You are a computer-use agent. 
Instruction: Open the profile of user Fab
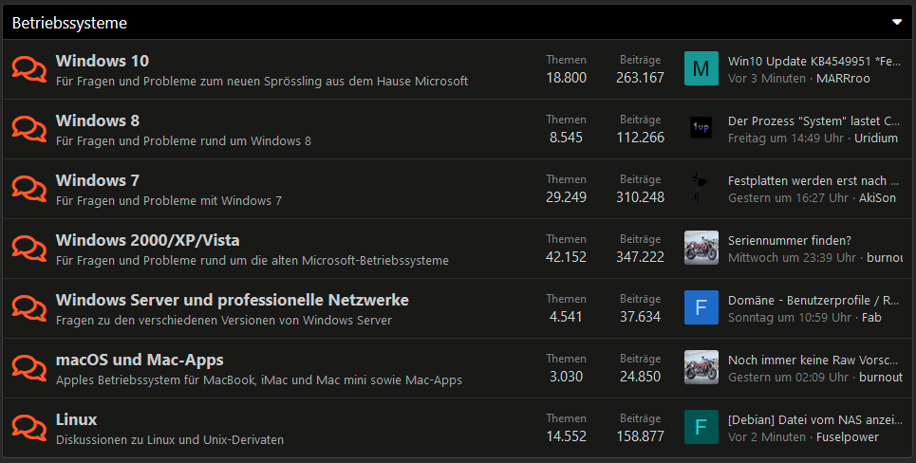click(x=871, y=317)
